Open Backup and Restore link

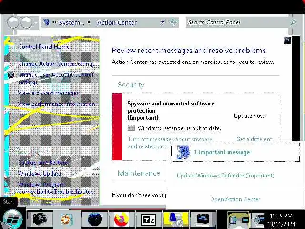coord(43,162)
